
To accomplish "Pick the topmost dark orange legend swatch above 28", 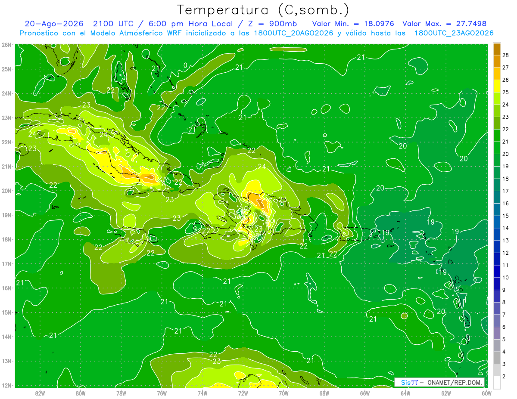I will coord(497,49).
